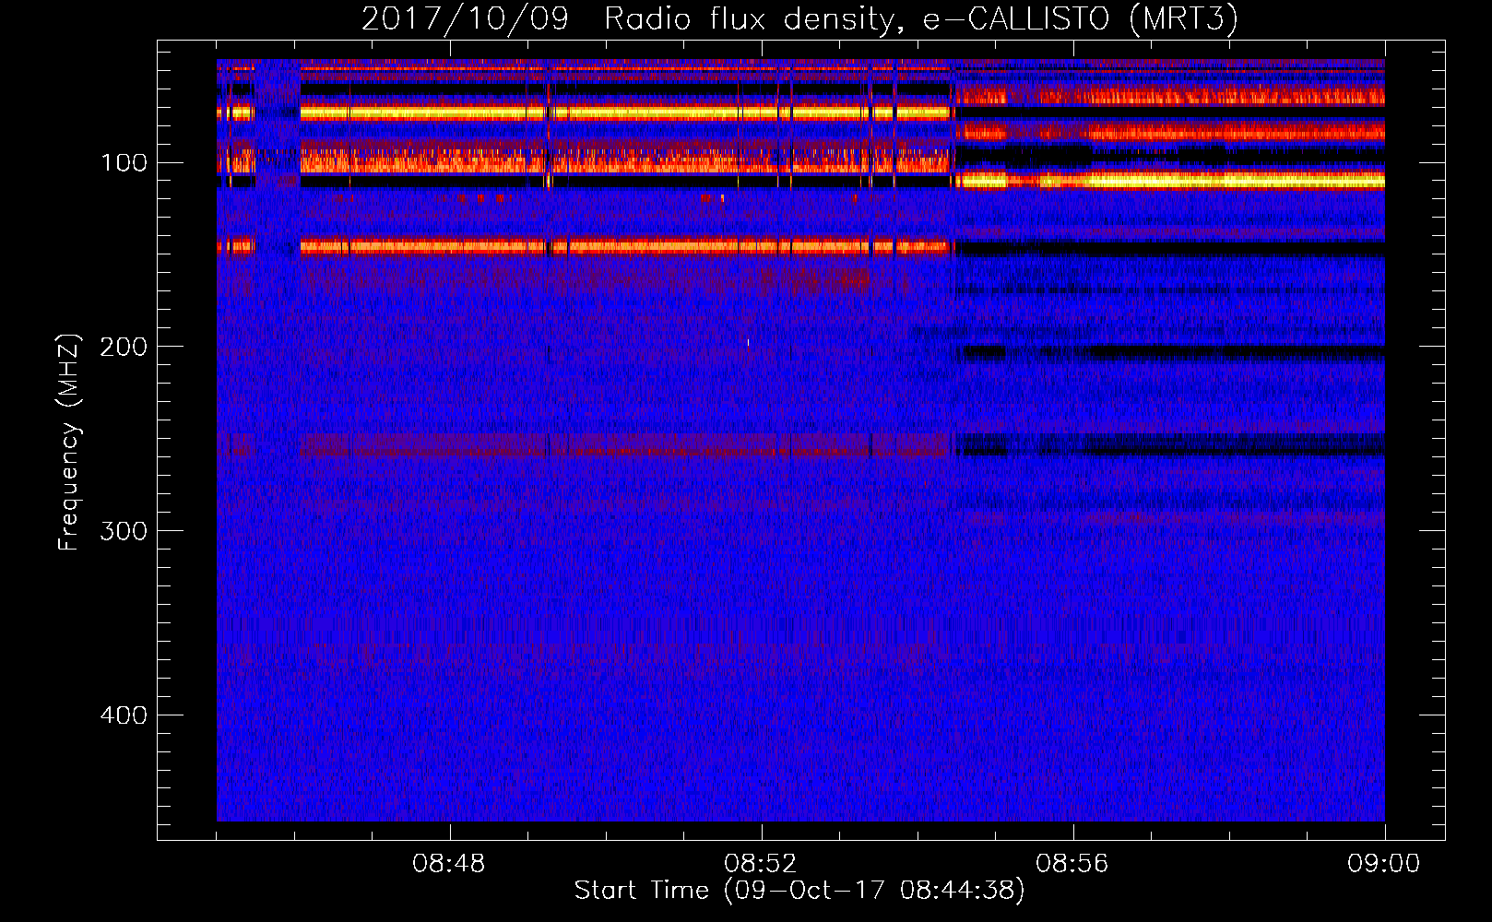Click the 200 frequency tick label
The image size is (1492, 922).
pos(124,347)
